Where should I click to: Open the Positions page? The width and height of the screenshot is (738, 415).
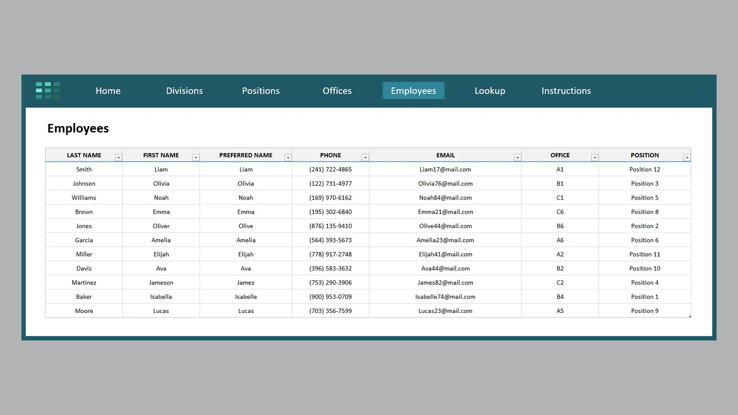pos(260,90)
